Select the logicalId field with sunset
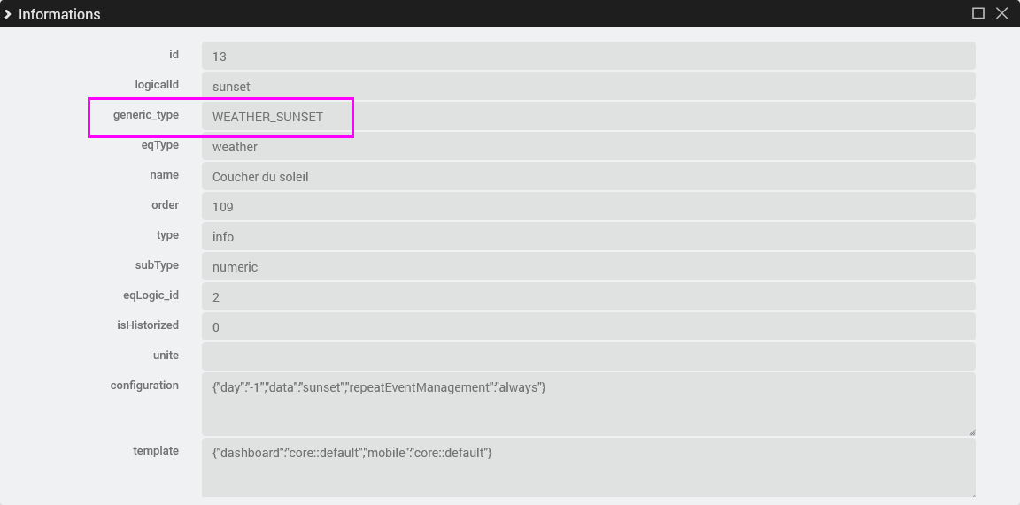The width and height of the screenshot is (1020, 505). tap(588, 86)
